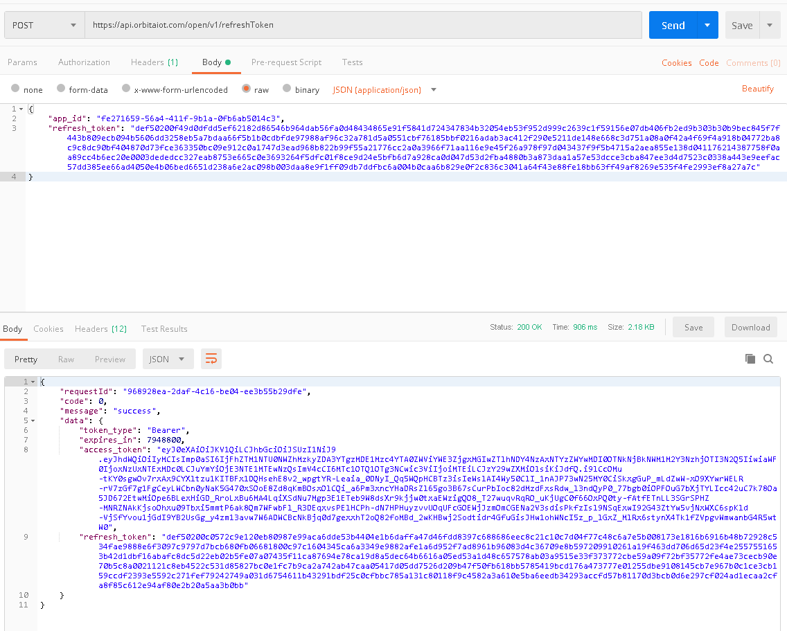Click the Beautify link
This screenshot has height=631, width=787.
coord(757,89)
